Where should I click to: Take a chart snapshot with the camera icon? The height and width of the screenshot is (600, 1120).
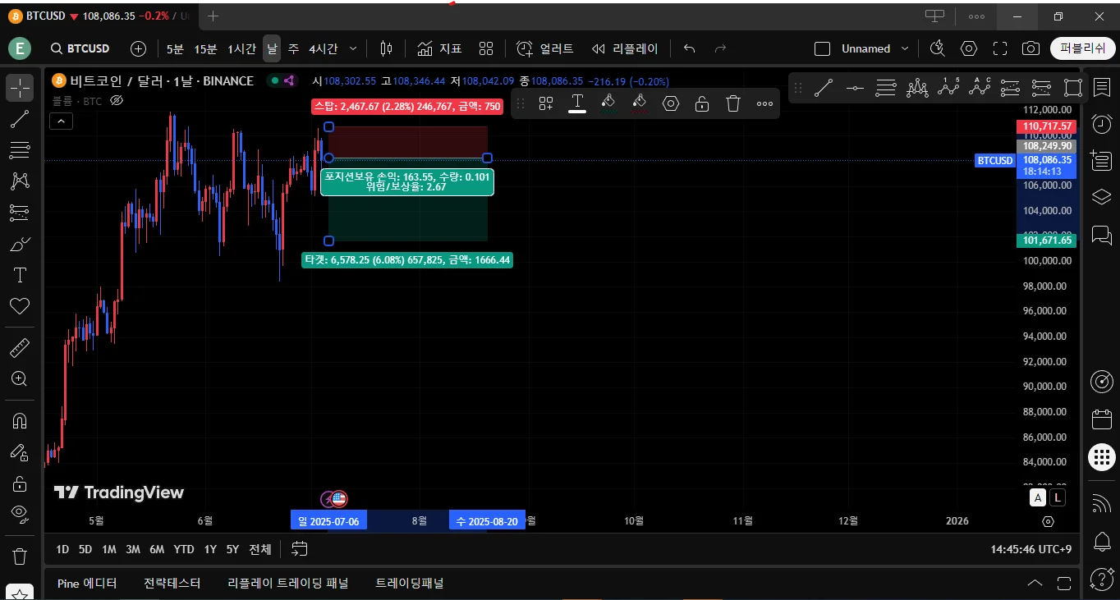click(1031, 49)
